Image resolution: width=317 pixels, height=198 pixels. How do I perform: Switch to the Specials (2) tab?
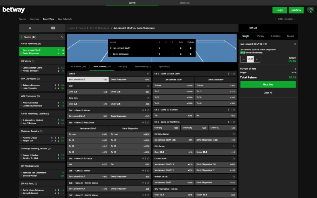pyautogui.click(x=164, y=67)
